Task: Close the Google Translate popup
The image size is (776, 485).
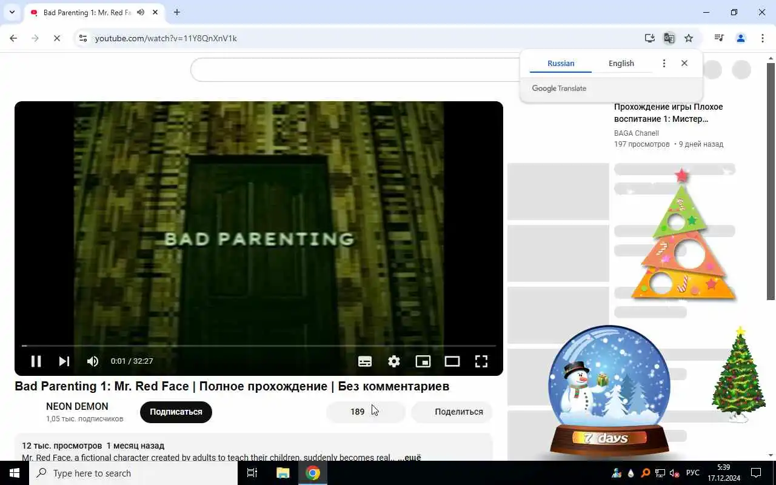Action: click(684, 63)
